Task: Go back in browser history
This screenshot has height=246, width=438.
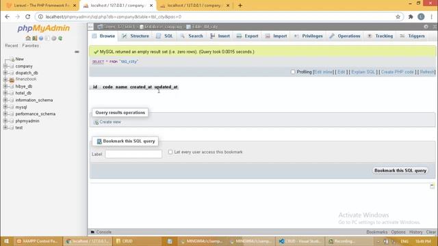Action: click(8, 16)
